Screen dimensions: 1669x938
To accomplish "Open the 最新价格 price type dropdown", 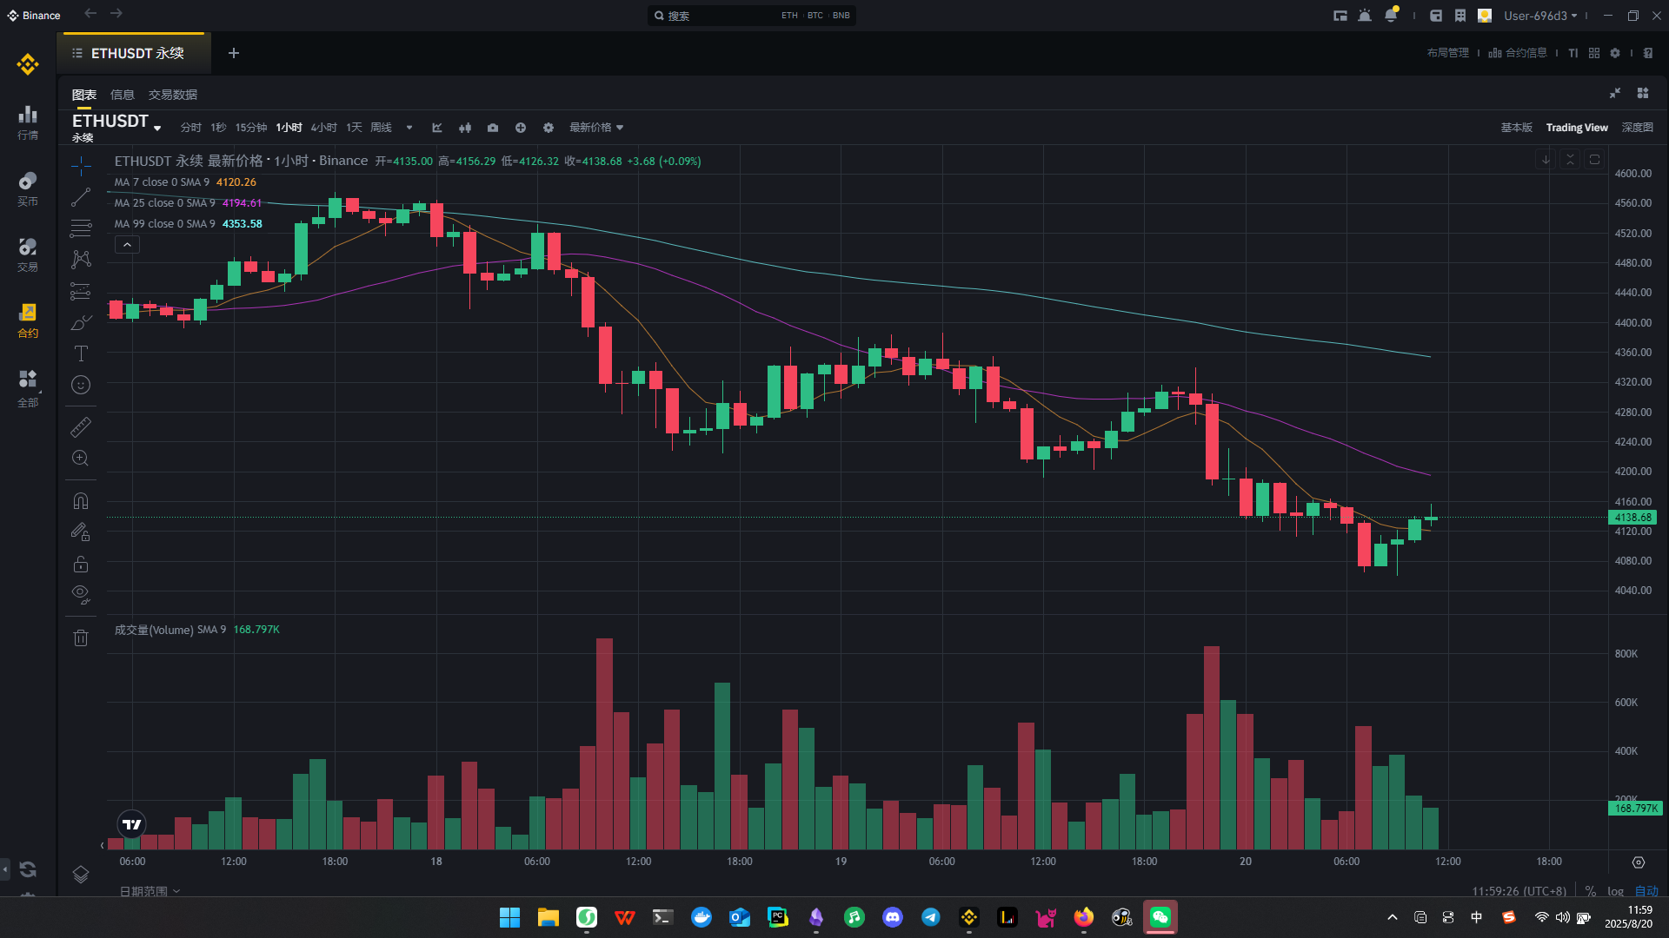I will tap(596, 128).
